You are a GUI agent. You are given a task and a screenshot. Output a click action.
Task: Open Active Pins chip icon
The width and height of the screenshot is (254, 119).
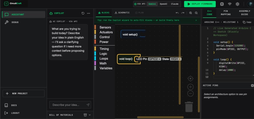click(x=252, y=85)
